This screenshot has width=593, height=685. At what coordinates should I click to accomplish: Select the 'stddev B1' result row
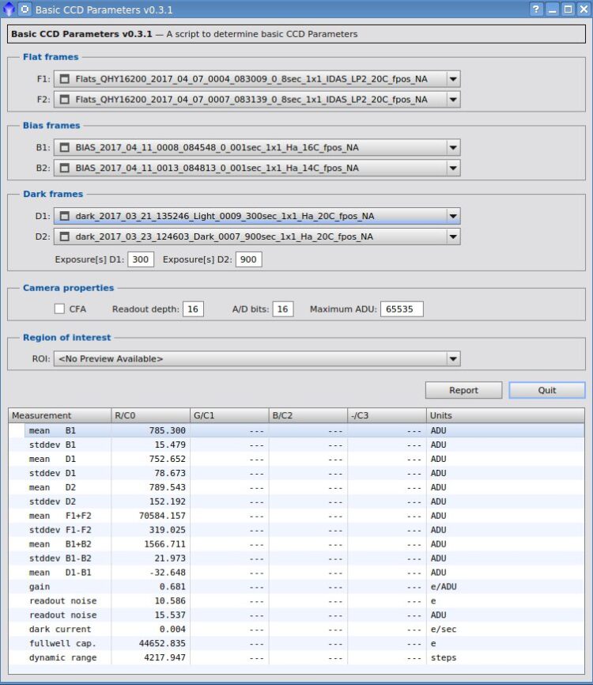click(296, 445)
